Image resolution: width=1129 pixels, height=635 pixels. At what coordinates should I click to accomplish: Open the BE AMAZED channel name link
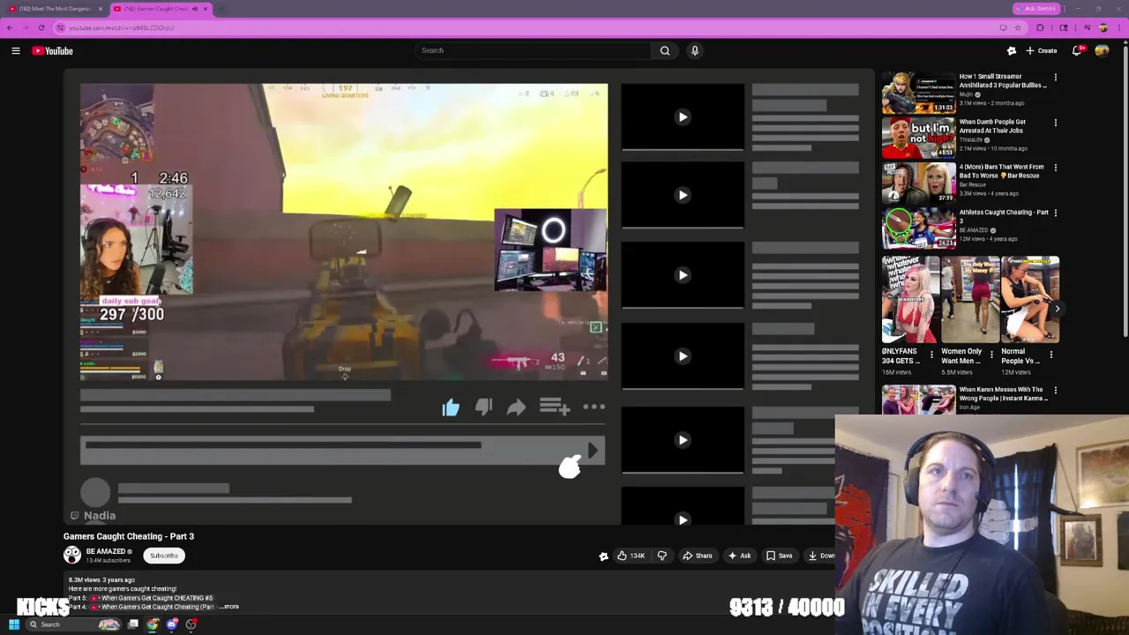[106, 551]
